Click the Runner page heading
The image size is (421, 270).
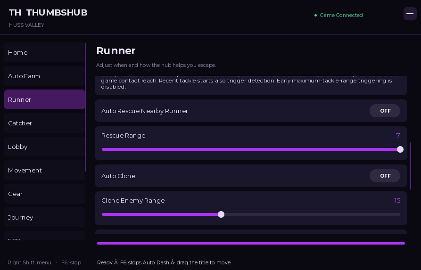(116, 51)
